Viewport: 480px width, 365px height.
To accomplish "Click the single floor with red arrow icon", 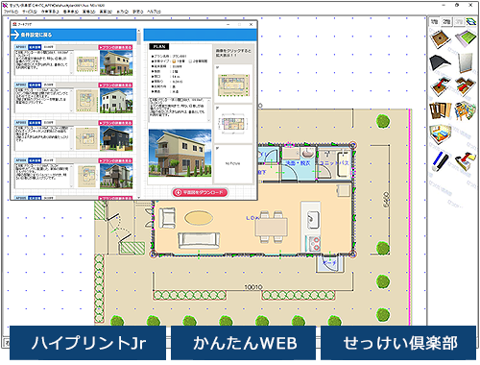I will point(441,85).
